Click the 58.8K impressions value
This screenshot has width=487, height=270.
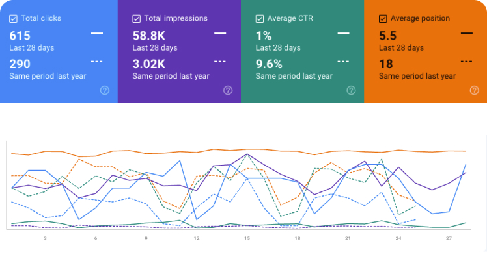(149, 36)
